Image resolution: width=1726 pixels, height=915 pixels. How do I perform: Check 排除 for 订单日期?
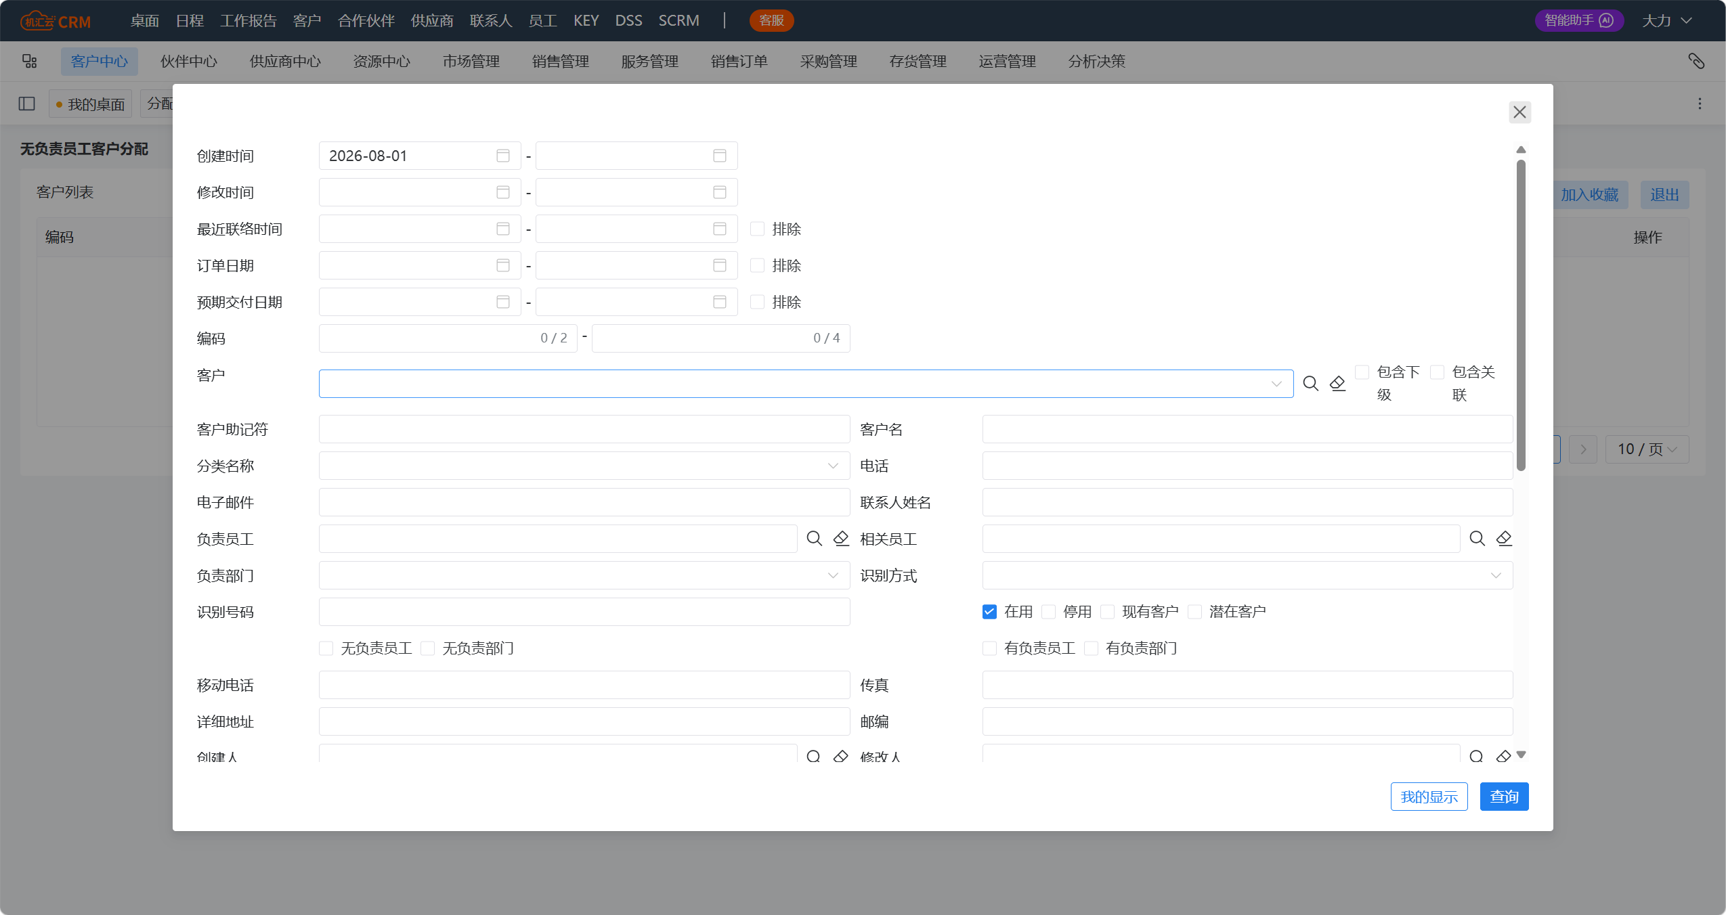point(757,265)
